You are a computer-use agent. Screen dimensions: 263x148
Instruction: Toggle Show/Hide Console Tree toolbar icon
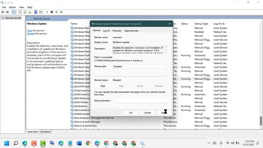tap(14, 12)
